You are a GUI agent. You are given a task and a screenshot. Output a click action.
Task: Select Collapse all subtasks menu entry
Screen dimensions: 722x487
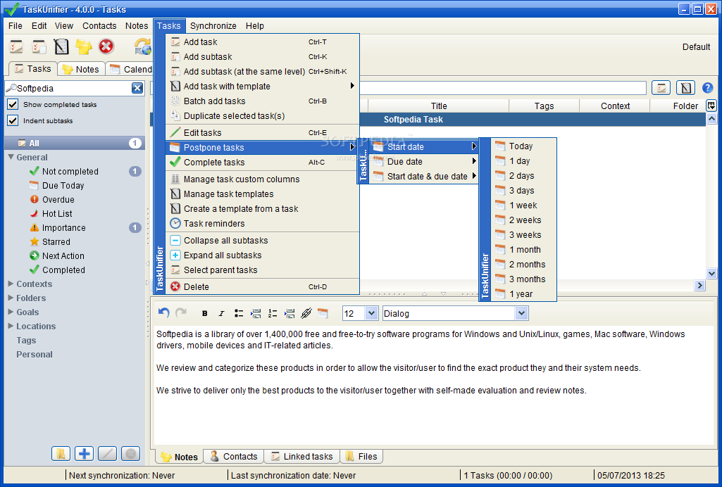262,240
